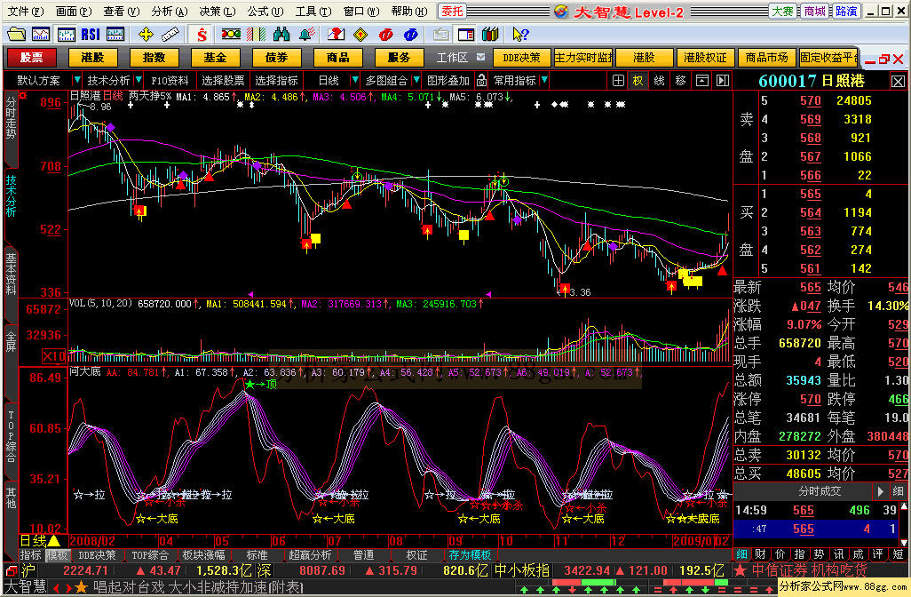Viewport: 911px width, 597px height.
Task: Click the orange star news ticker icon
Action: [82, 587]
